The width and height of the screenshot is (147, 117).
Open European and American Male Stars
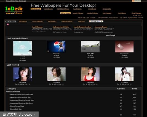point(21,103)
